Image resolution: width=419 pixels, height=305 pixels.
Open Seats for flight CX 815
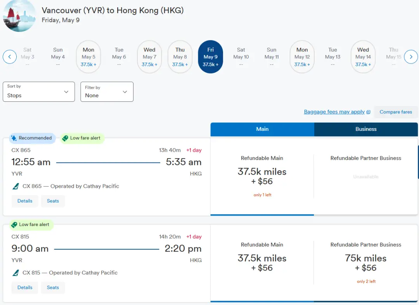[53, 288]
